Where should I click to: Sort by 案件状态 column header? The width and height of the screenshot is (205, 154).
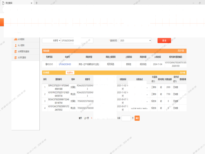pyautogui.click(x=176, y=79)
